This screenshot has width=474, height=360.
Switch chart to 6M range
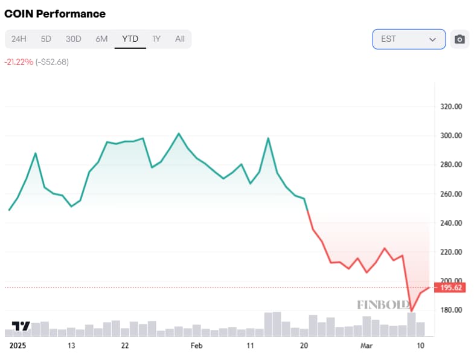(101, 39)
